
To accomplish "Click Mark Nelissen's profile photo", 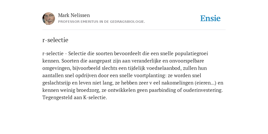I will tap(49, 19).
